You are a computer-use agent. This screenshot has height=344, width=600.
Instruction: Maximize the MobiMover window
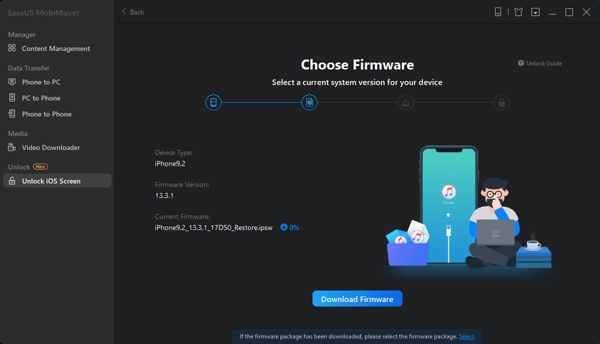[x=569, y=12]
